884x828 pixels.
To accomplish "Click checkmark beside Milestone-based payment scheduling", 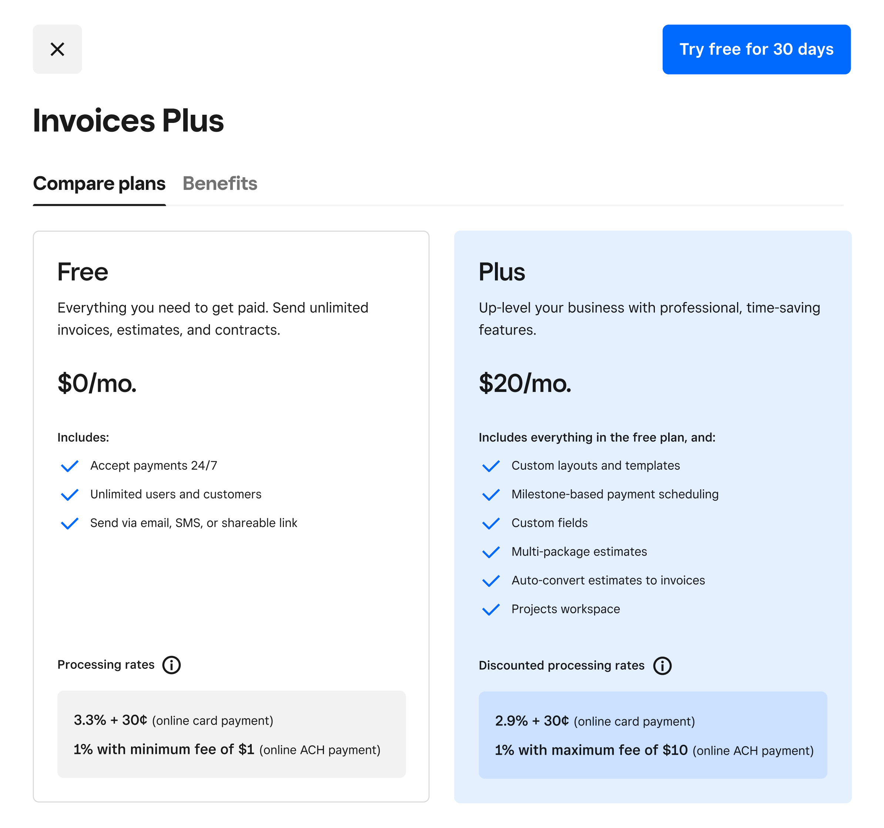I will [490, 495].
